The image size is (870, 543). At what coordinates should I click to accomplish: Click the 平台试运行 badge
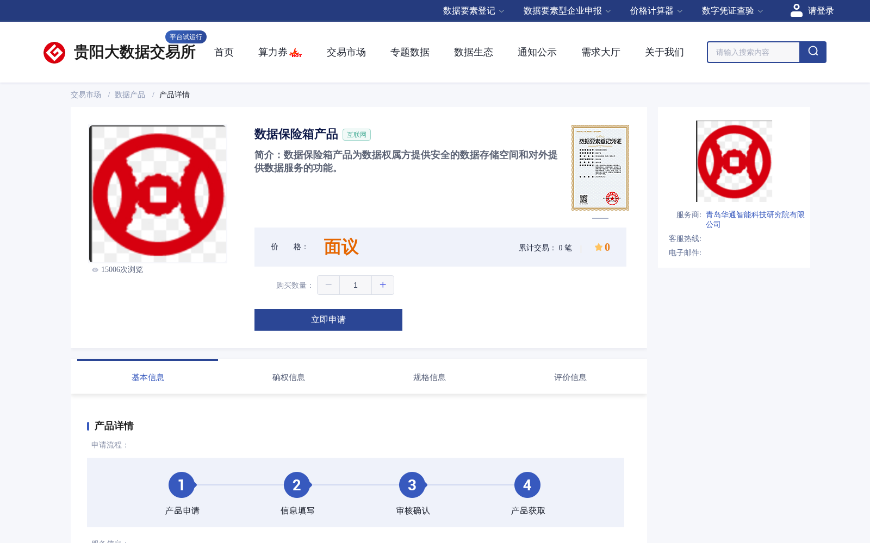[186, 37]
